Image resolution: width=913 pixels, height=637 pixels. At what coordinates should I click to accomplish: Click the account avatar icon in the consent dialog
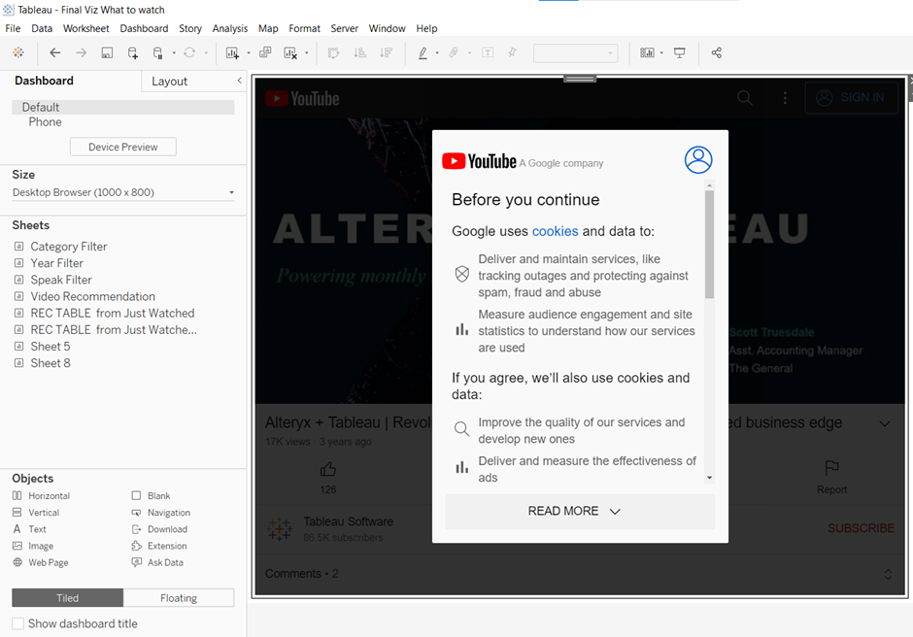[x=697, y=160]
